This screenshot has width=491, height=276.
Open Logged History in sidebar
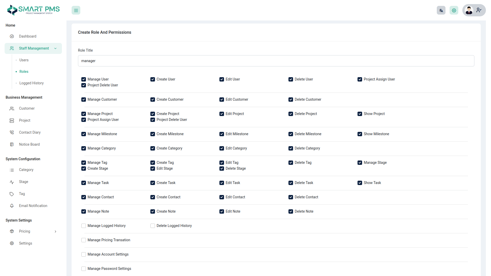tap(31, 83)
